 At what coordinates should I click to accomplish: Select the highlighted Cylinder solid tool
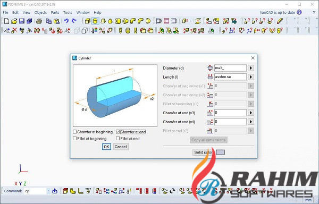pyautogui.click(x=95, y=21)
